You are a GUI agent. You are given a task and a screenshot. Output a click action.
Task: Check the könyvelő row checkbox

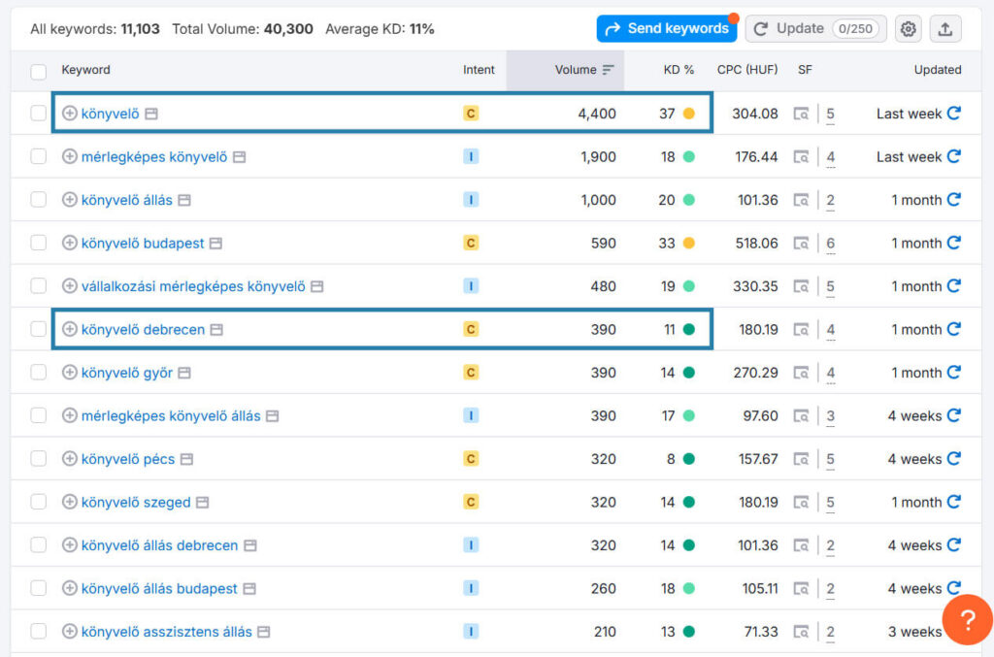39,114
